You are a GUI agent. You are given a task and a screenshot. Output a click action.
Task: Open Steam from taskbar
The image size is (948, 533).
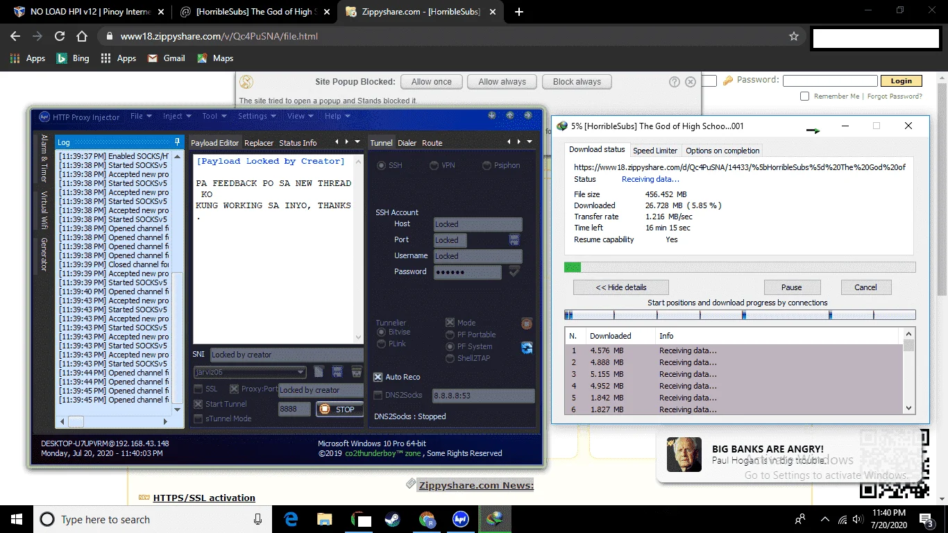pyautogui.click(x=393, y=519)
